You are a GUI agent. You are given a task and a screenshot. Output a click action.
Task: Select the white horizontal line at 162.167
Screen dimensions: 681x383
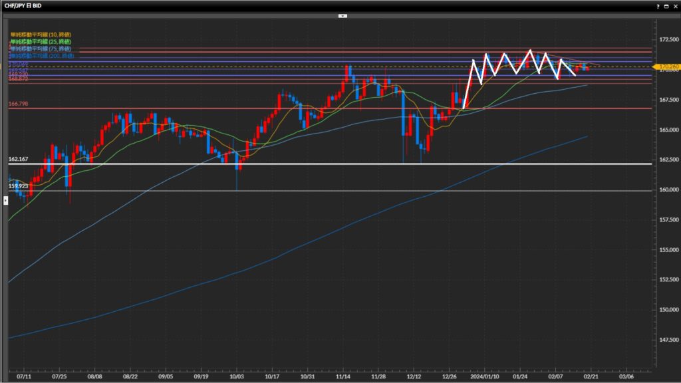(333, 164)
